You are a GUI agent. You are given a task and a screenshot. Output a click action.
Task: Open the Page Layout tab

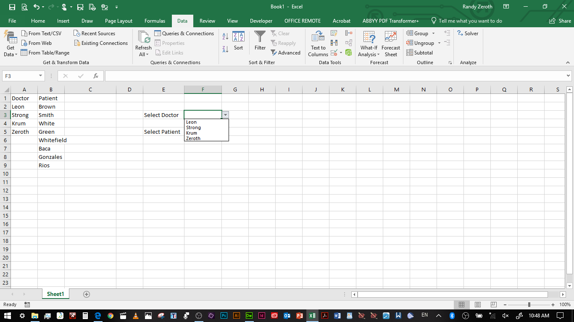[118, 21]
